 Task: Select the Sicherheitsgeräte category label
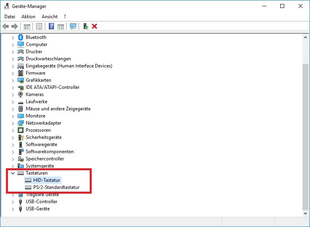tap(44, 137)
